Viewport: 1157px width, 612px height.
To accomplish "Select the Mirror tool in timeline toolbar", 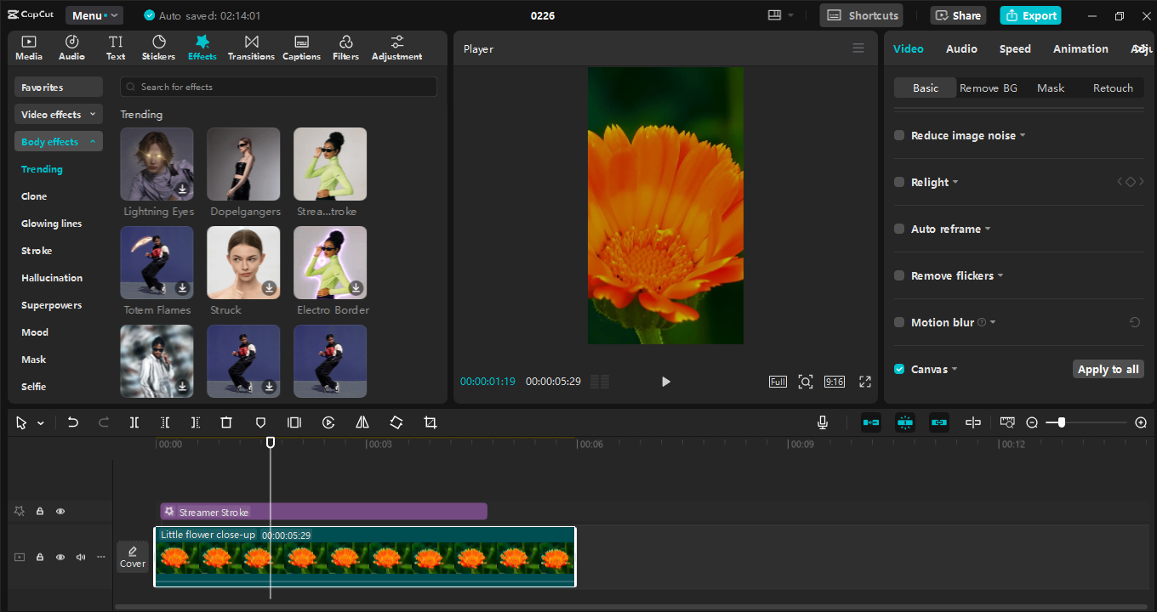I will [362, 422].
